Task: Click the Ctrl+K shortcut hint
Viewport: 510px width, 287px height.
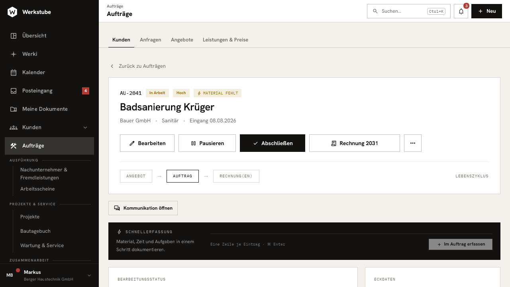Action: 436,11
